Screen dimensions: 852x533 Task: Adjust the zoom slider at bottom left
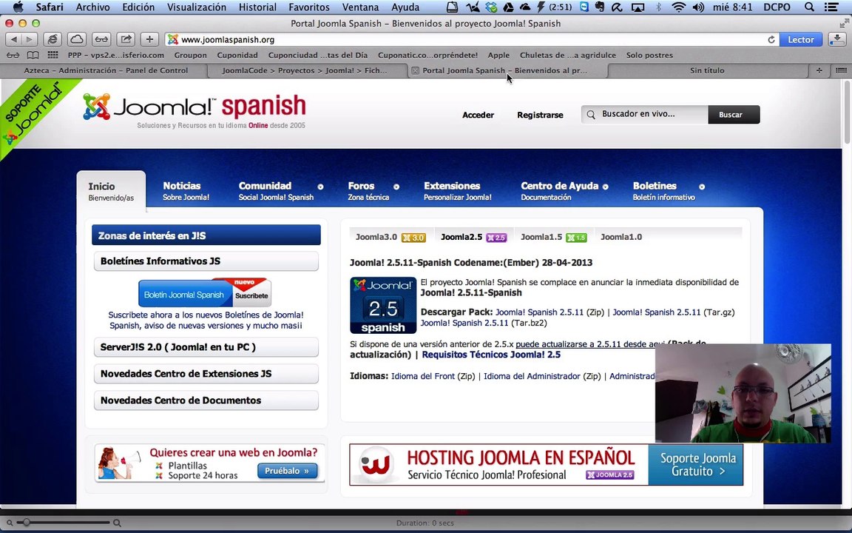(25, 523)
